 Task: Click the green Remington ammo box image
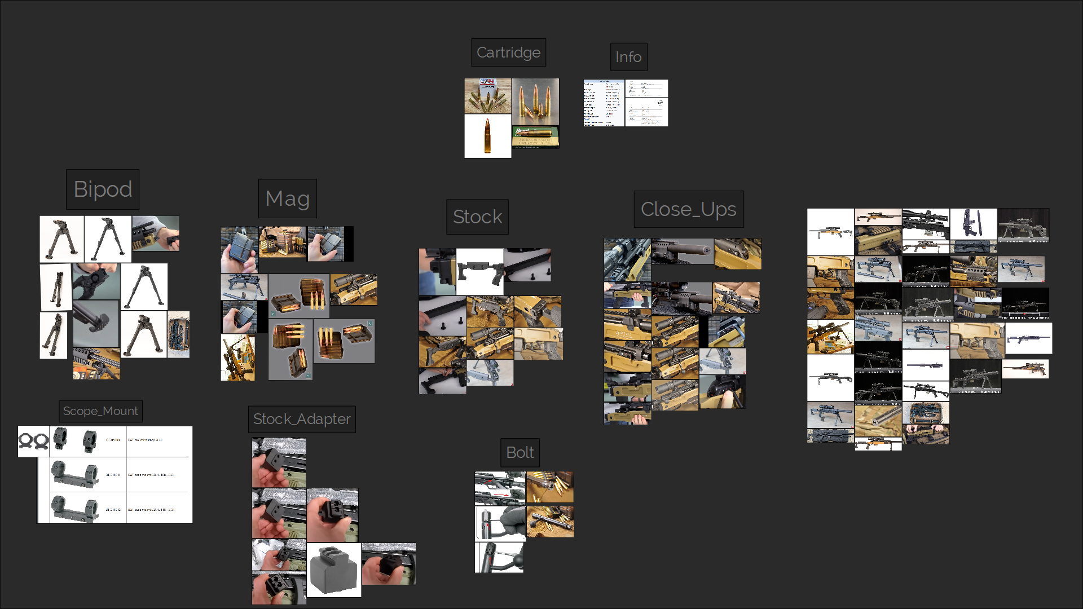(x=535, y=136)
